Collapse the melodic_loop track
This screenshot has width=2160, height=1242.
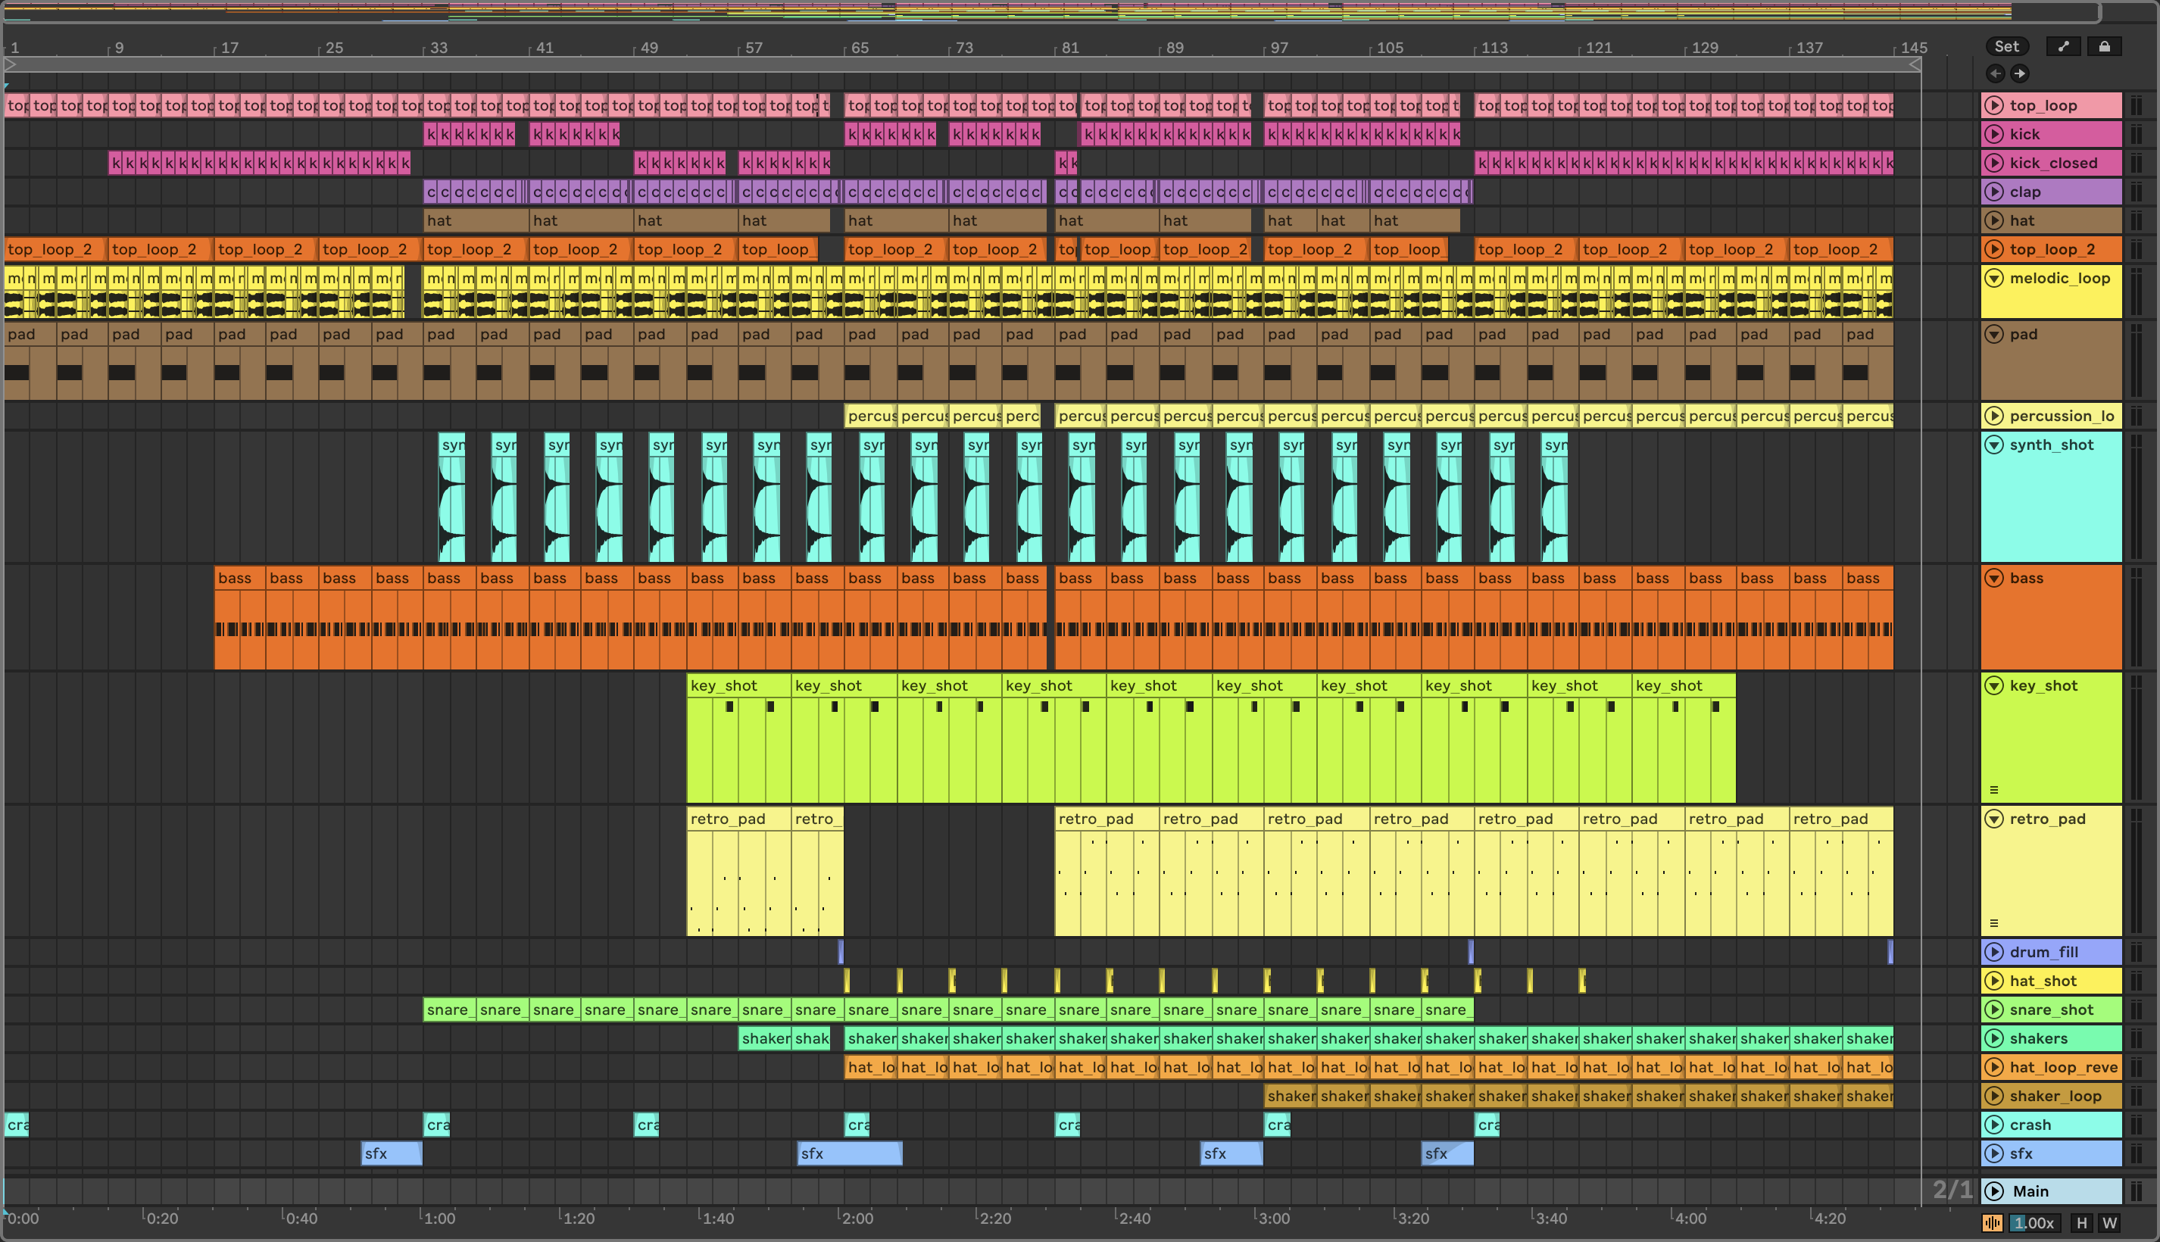[1994, 278]
